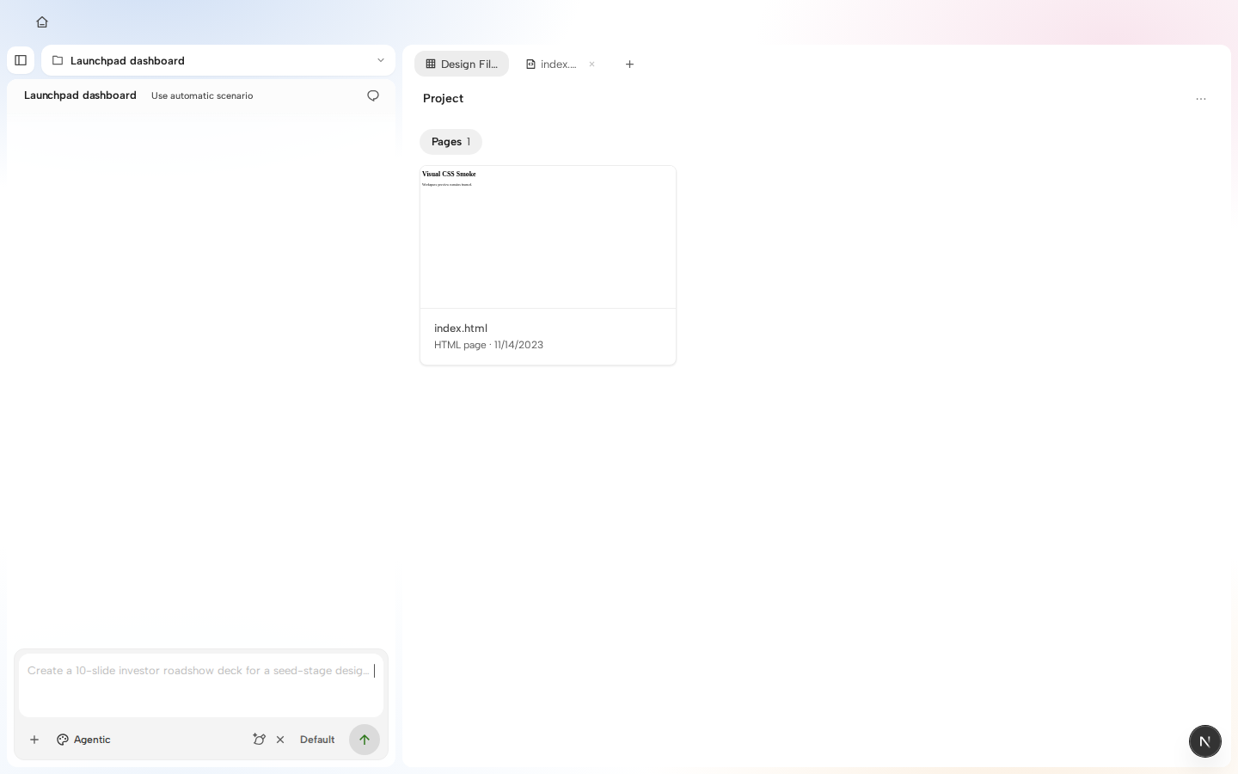
Task: Go to the home icon
Action: (x=42, y=22)
